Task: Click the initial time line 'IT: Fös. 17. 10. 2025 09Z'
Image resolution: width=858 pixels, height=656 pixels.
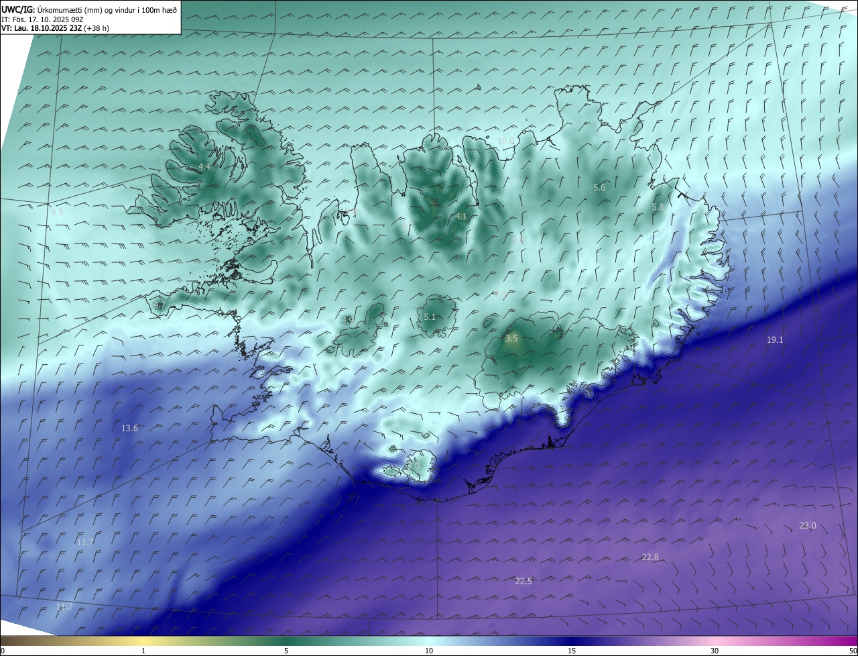Action: coord(46,19)
